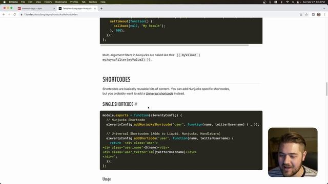Open the Window menu
Screen dimensions: 328x184
93,2
